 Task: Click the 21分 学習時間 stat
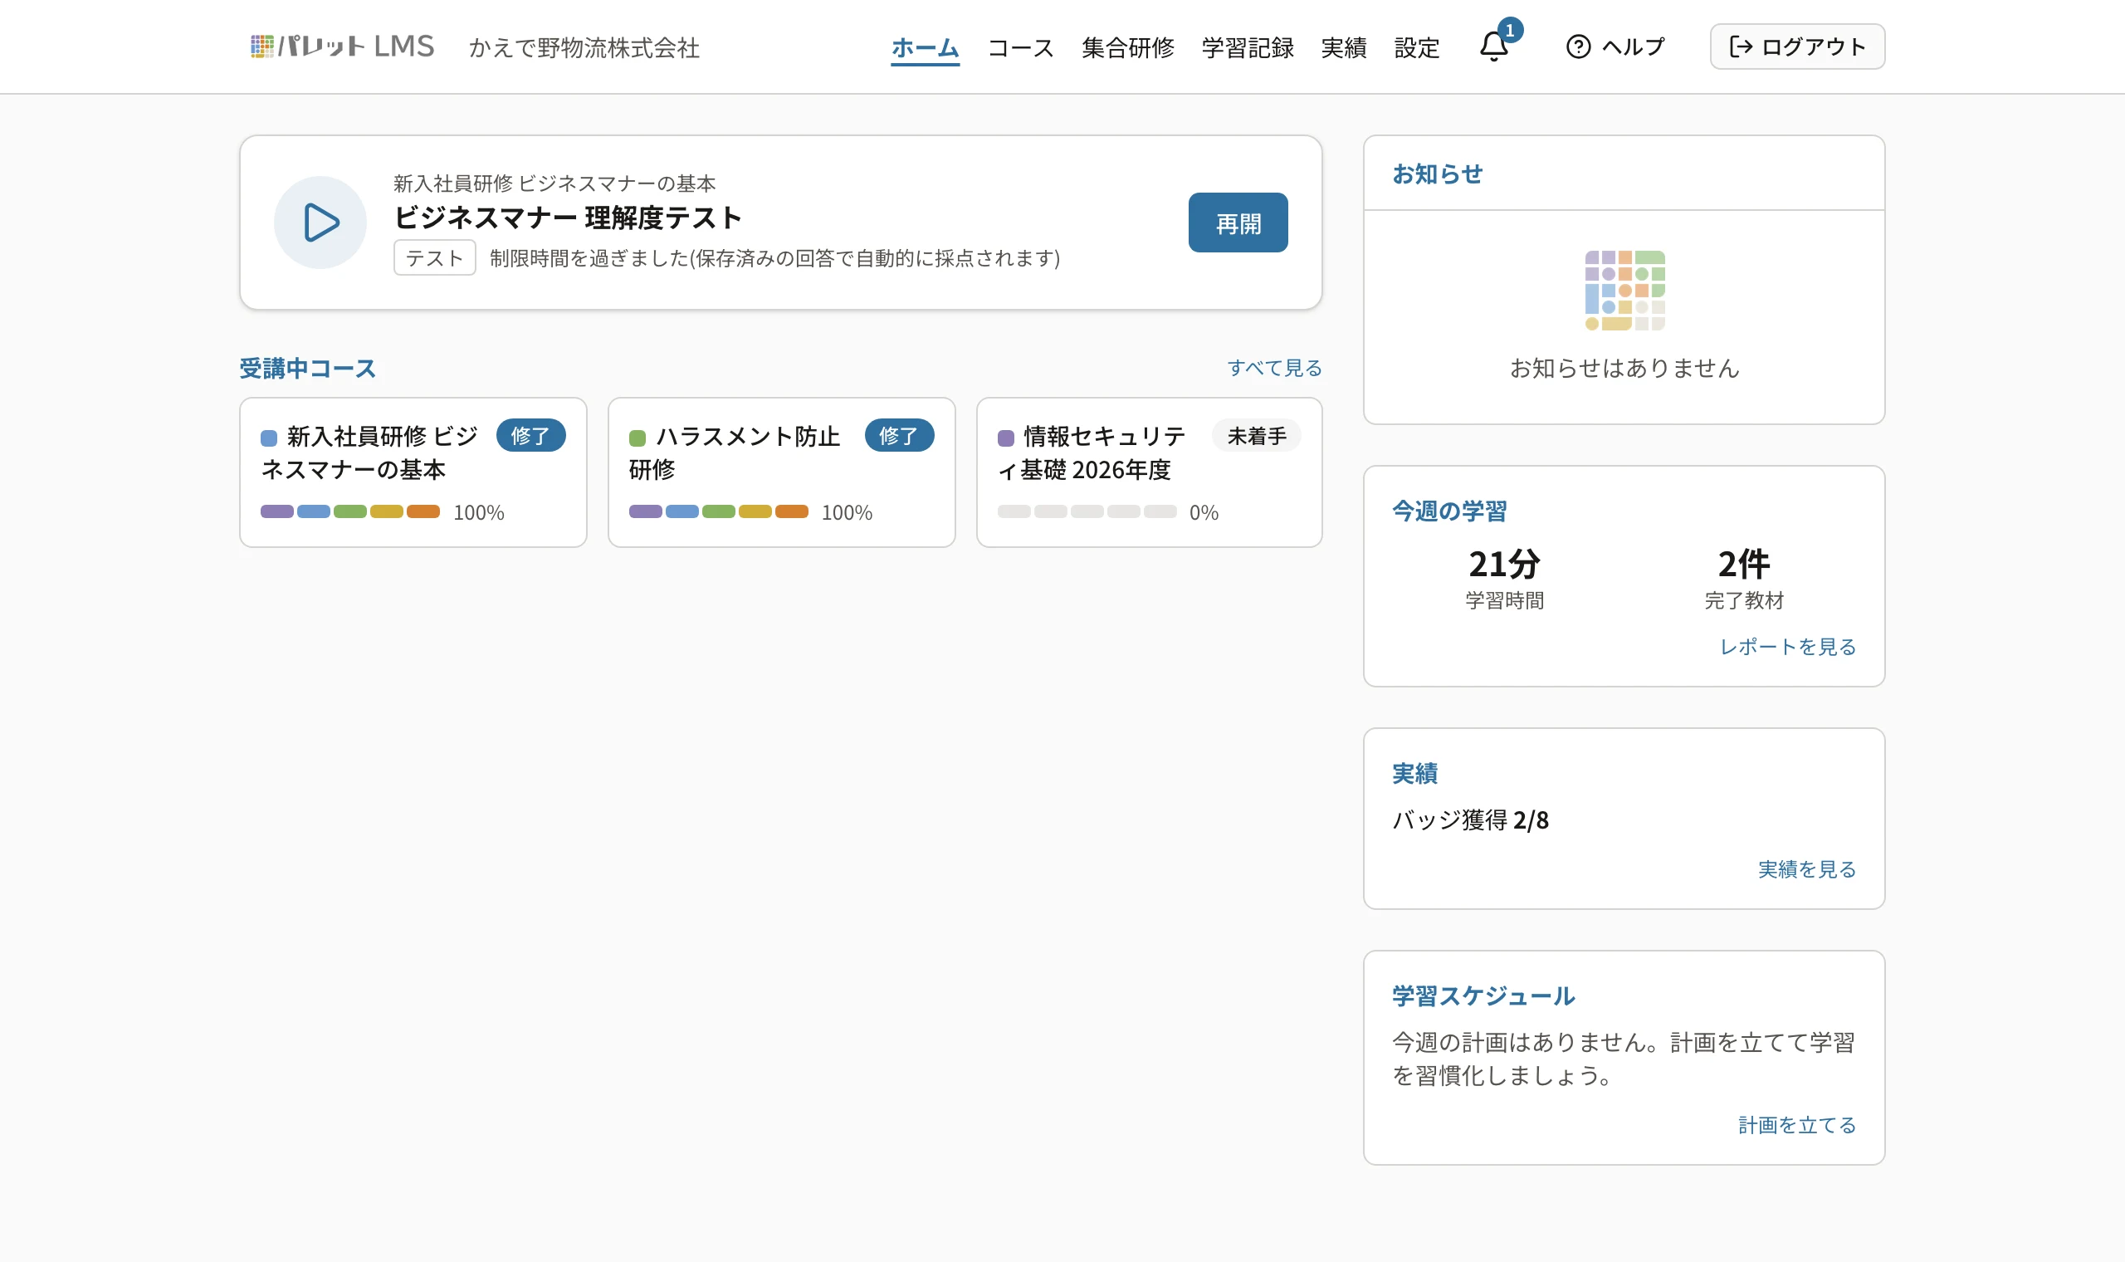pos(1503,580)
